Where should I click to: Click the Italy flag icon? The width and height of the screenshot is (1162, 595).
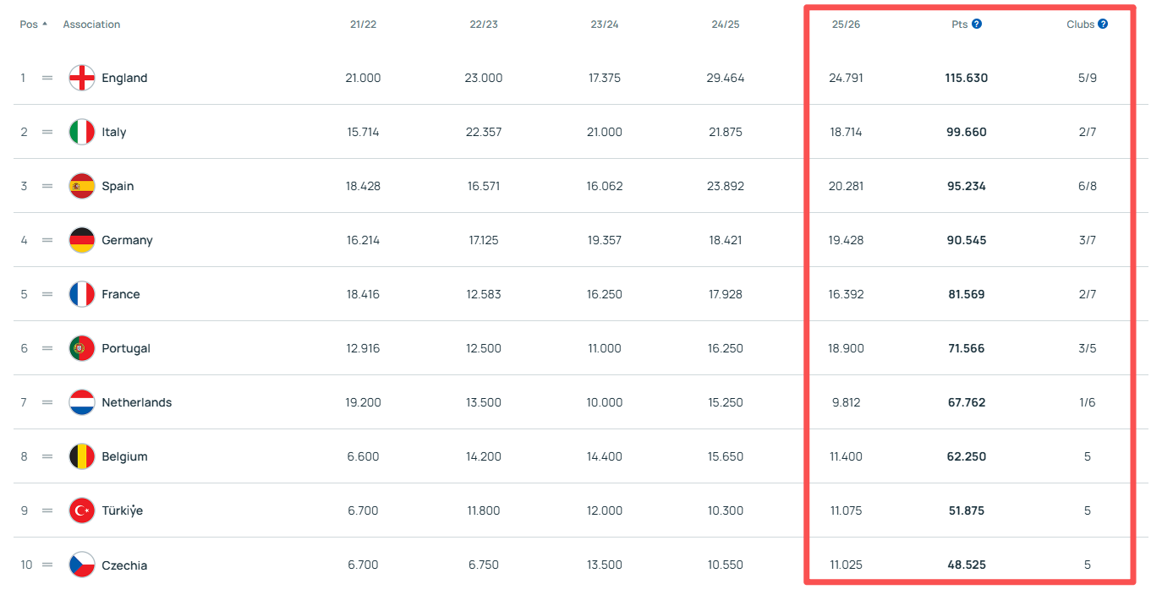tap(82, 132)
